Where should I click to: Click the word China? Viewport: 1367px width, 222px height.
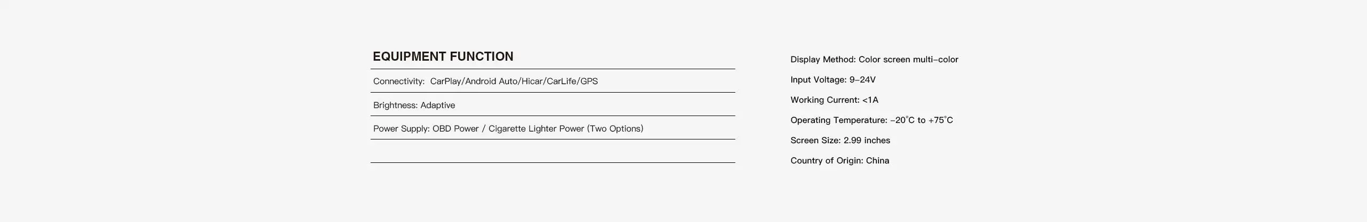point(877,161)
